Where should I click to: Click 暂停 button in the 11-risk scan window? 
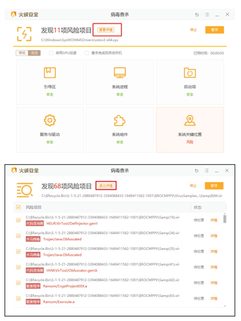coord(214,30)
